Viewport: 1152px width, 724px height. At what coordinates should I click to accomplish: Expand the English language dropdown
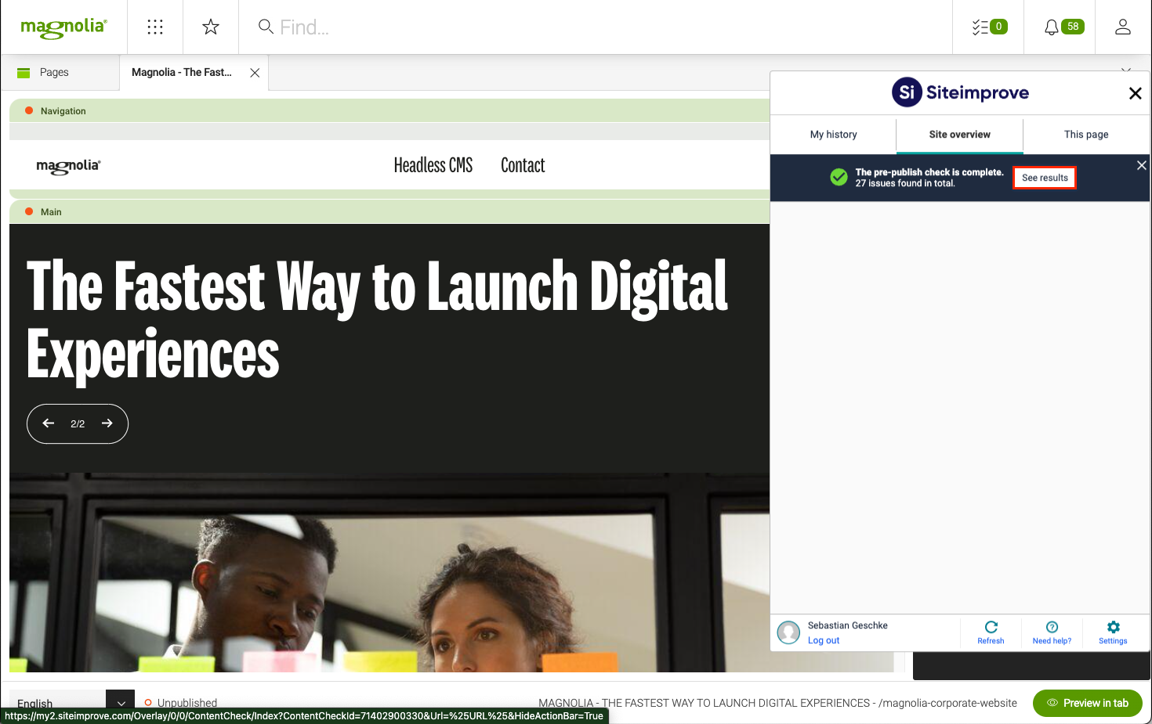(x=121, y=701)
